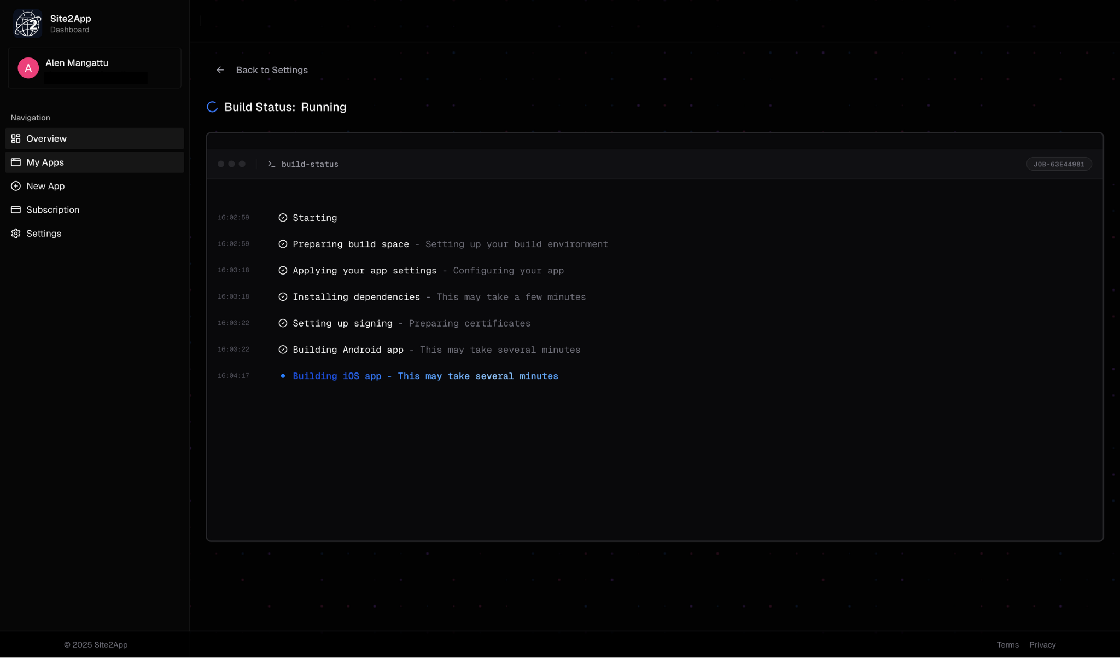Select My Apps from the navigation menu
Image resolution: width=1120 pixels, height=658 pixels.
tap(45, 162)
